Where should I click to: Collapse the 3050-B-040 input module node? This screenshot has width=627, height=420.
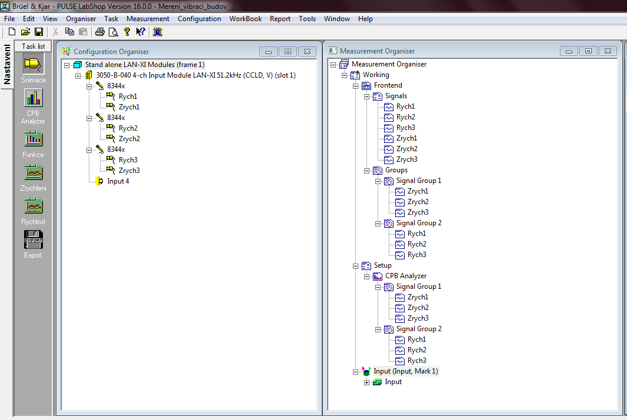pos(78,76)
